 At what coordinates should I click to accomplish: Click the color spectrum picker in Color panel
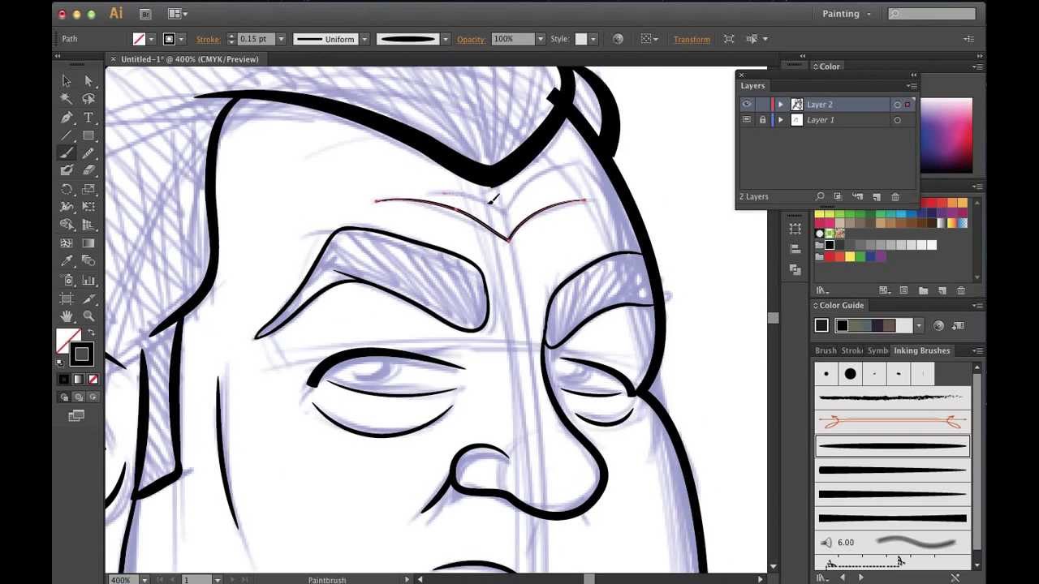coord(946,135)
